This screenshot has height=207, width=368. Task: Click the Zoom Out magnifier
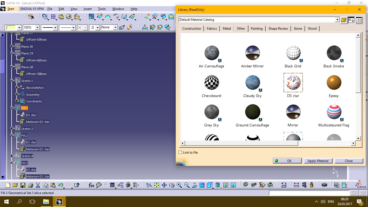click(187, 185)
